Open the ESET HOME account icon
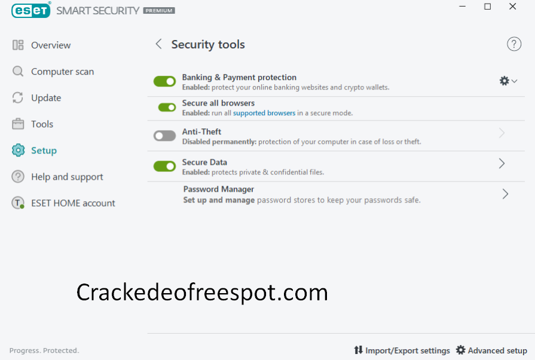The width and height of the screenshot is (535, 360). point(17,203)
